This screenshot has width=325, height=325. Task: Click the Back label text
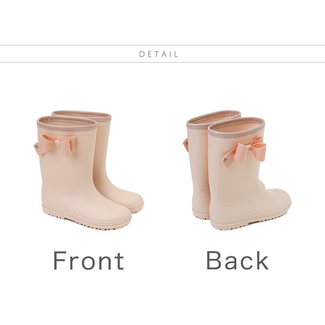237,260
